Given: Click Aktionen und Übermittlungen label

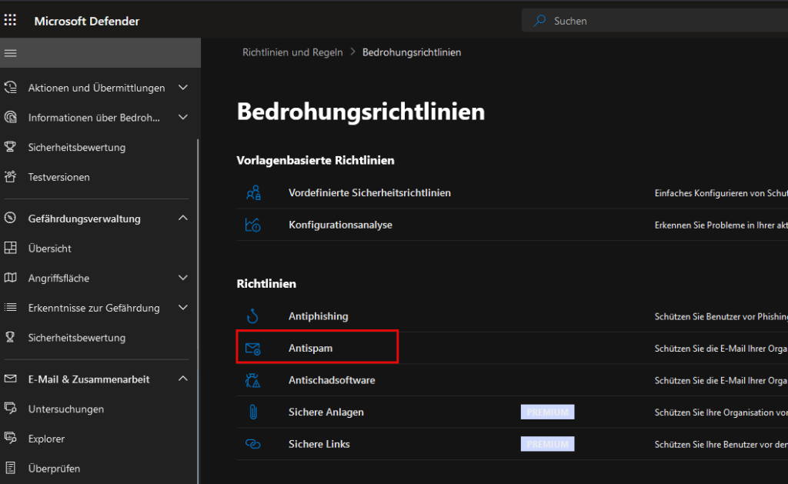Looking at the screenshot, I should coord(96,88).
